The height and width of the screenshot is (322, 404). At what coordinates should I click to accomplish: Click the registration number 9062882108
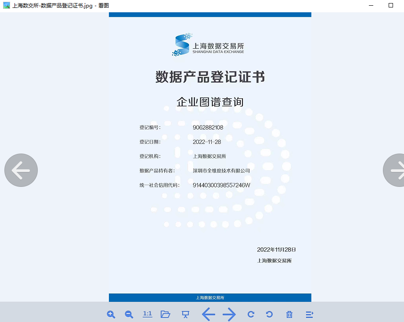click(x=208, y=128)
